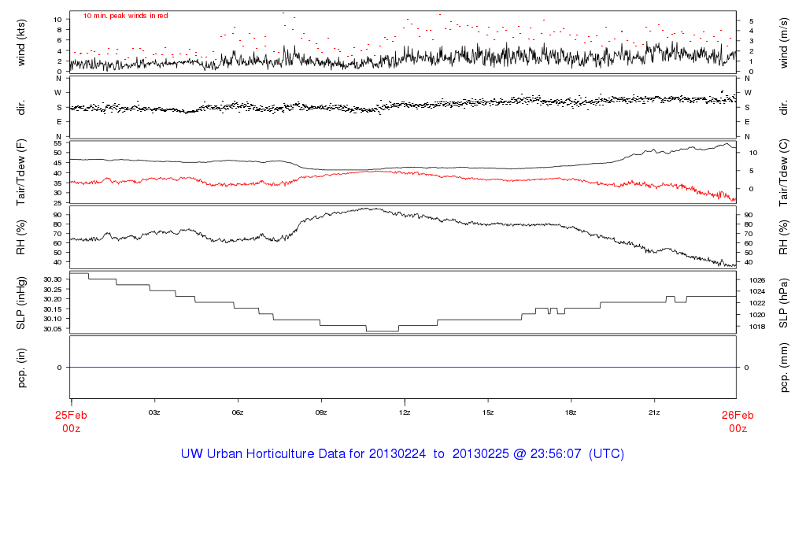
Task: Click the '09z' time tick label
Action: coord(321,412)
